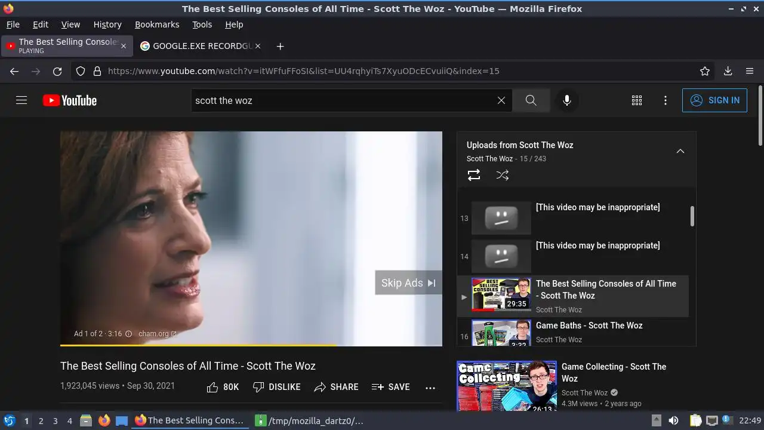Open network tray icon
Image resolution: width=764 pixels, height=430 pixels.
click(711, 420)
